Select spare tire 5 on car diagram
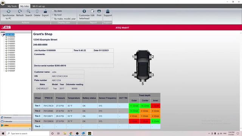 tap(143, 80)
